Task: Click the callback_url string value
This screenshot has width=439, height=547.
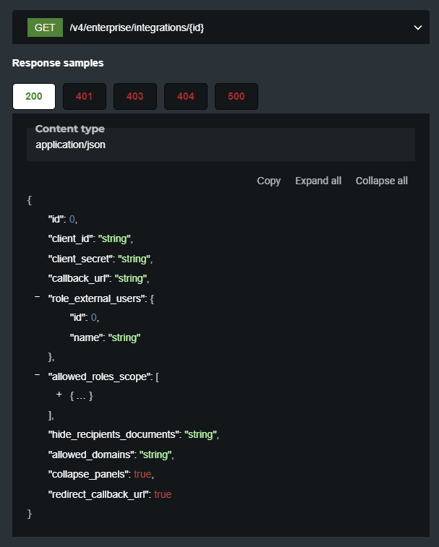Action: coord(131,278)
